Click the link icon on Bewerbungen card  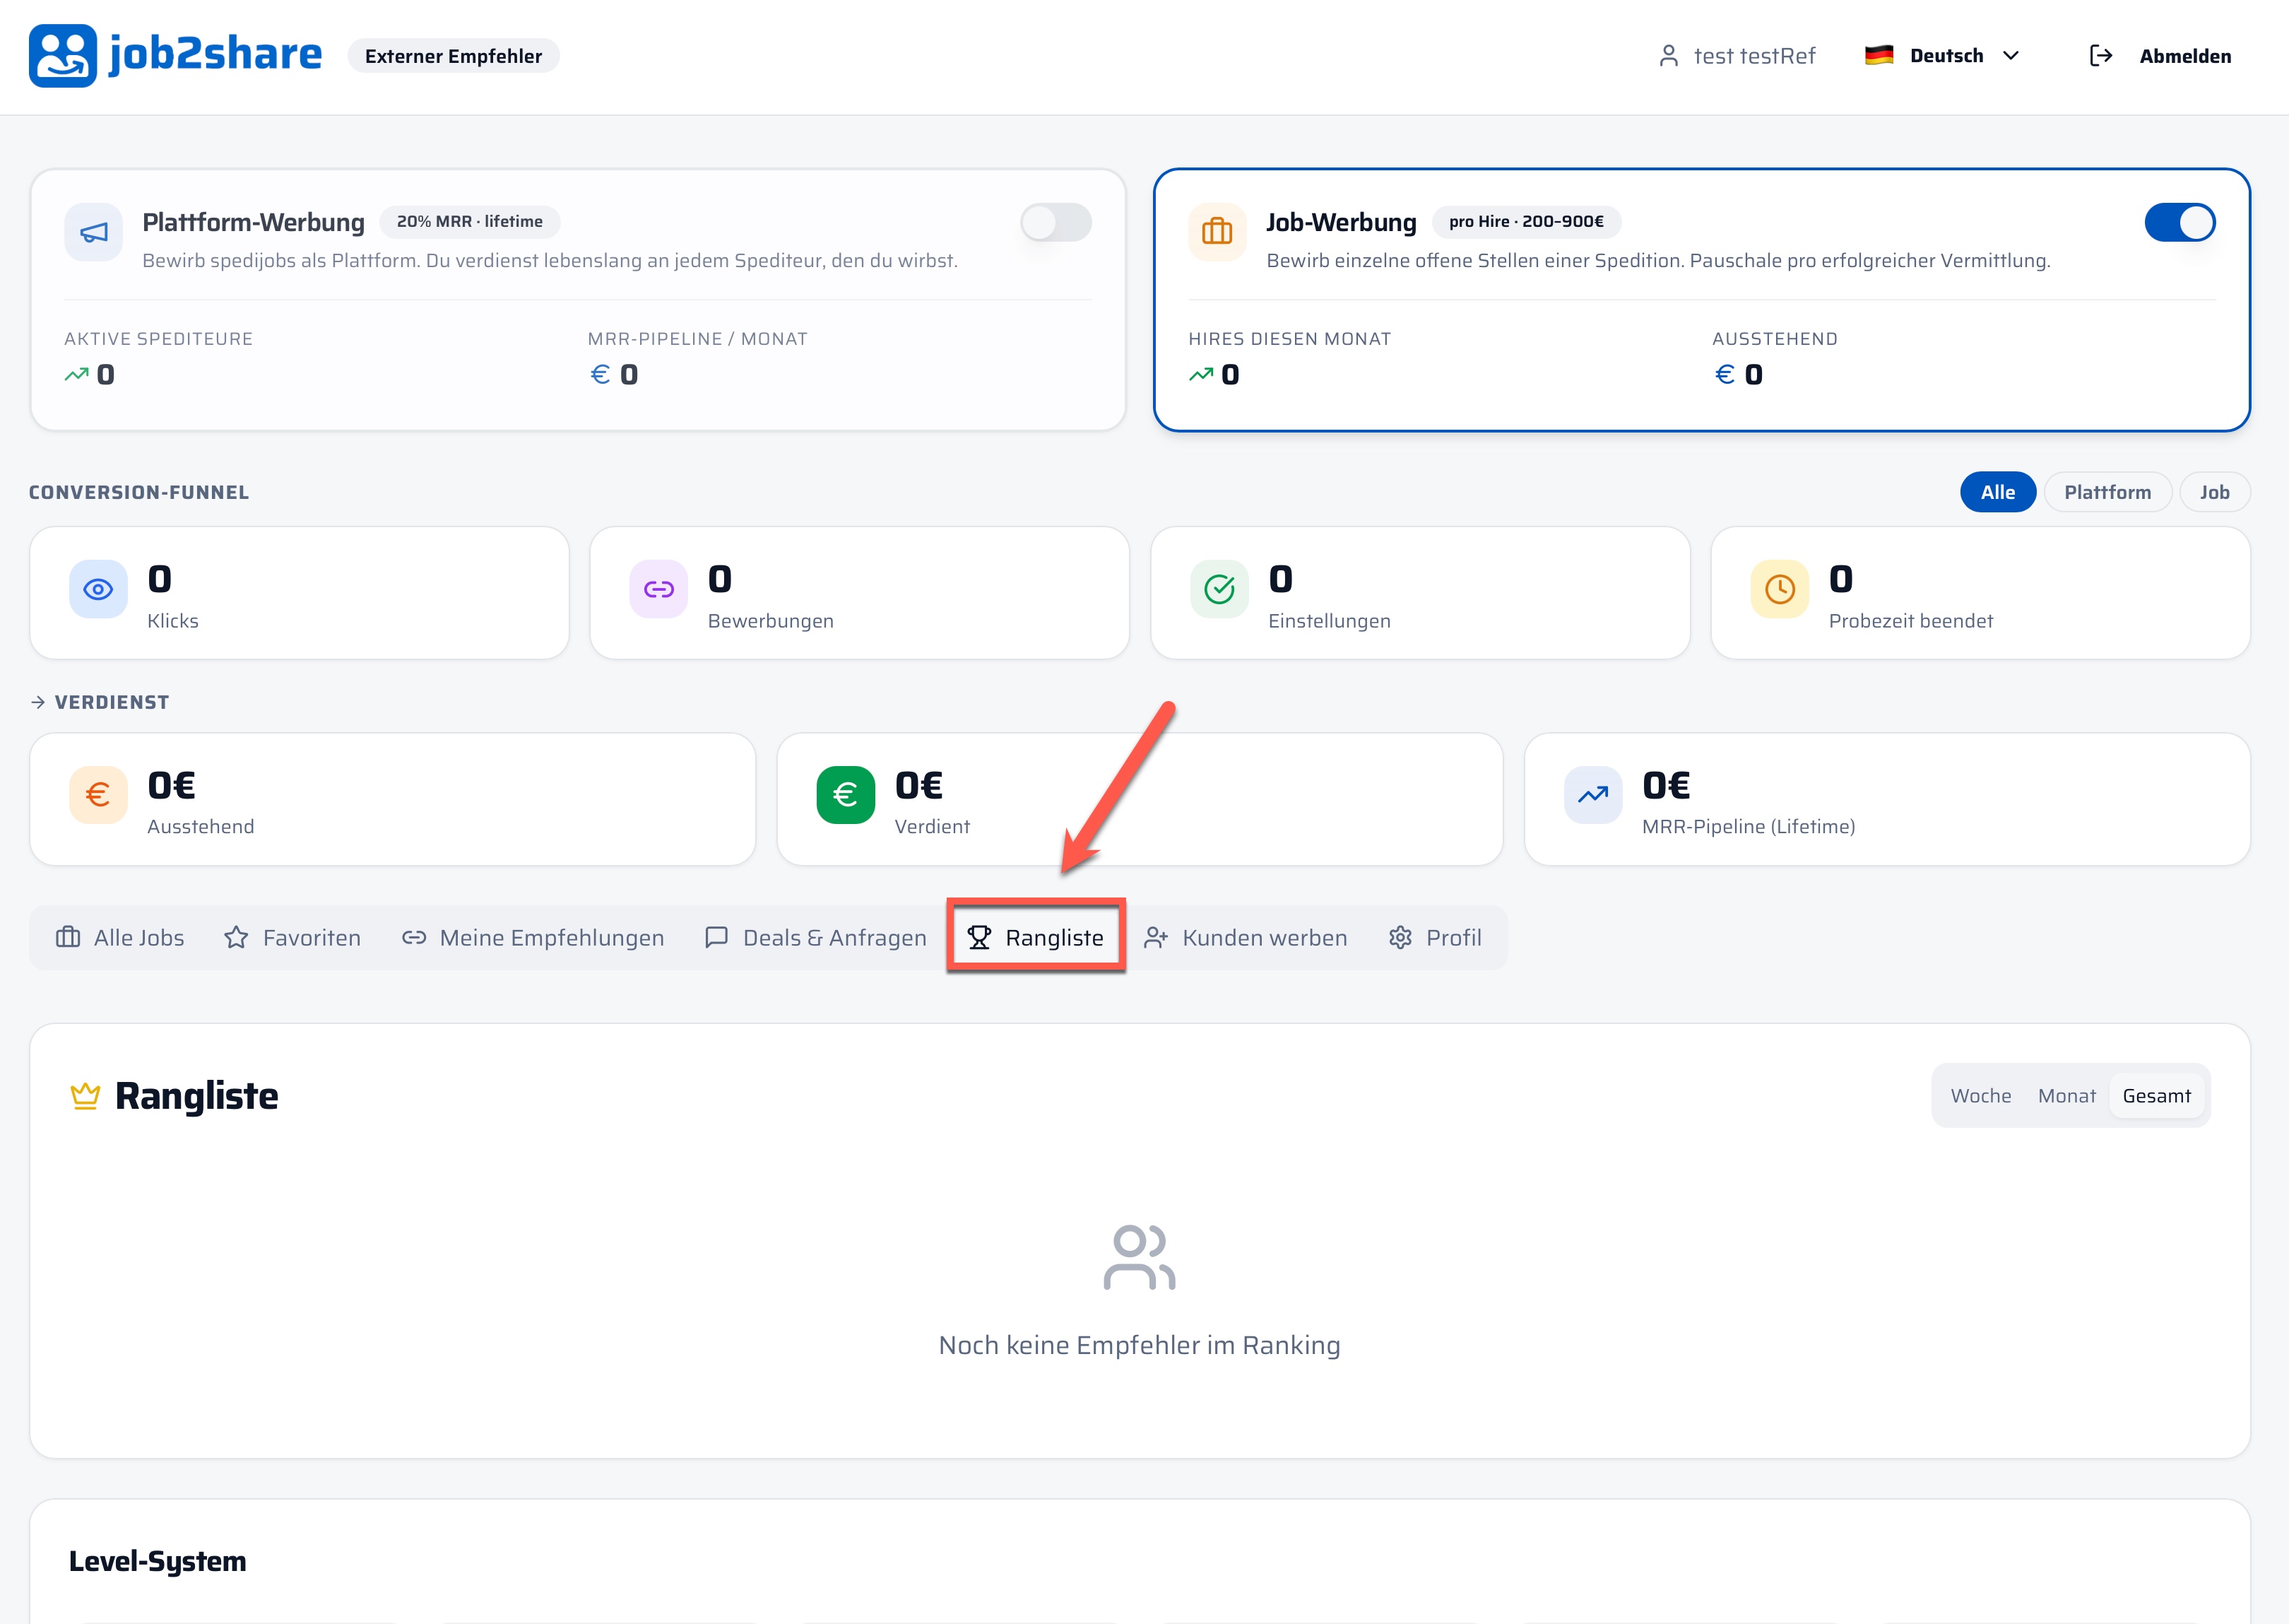(x=658, y=589)
